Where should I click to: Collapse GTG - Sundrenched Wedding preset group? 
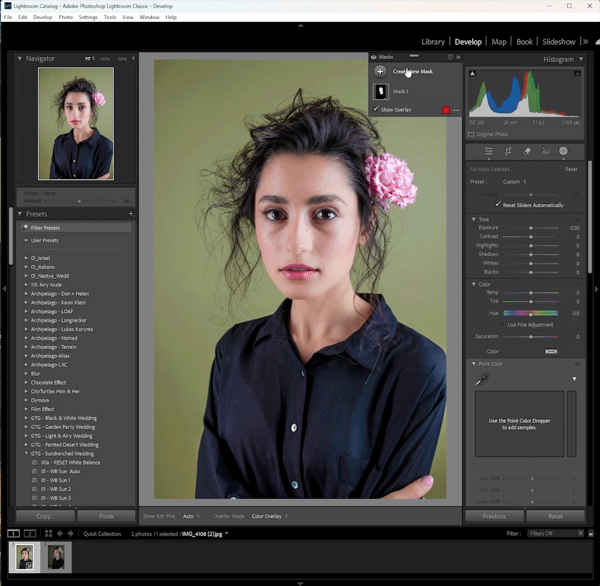click(x=26, y=454)
